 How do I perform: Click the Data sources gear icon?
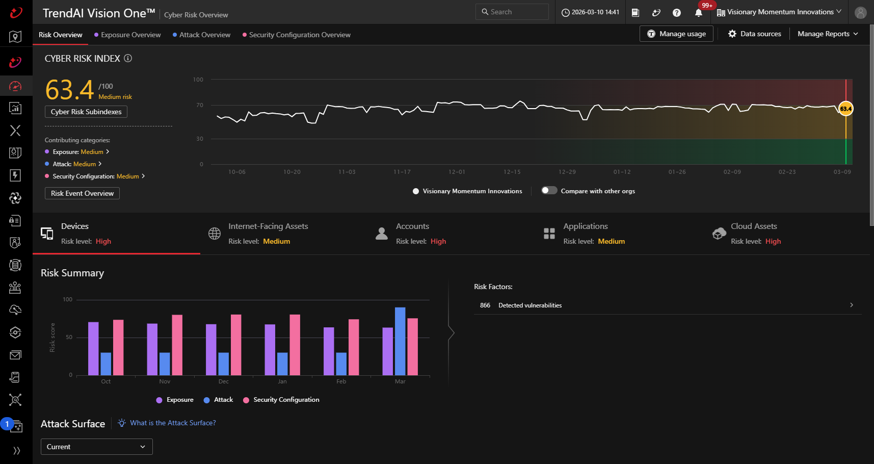732,34
